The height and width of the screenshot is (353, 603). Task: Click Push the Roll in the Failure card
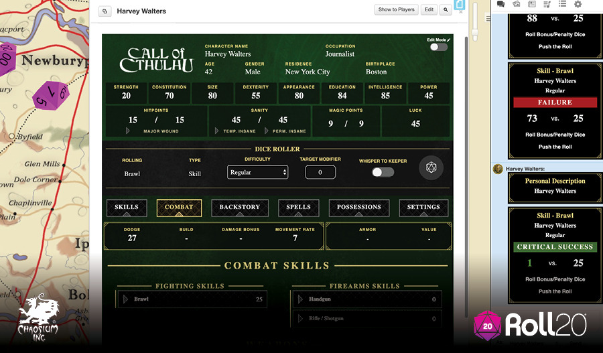[555, 147]
